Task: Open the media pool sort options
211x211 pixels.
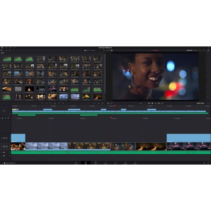Action: click(104, 50)
